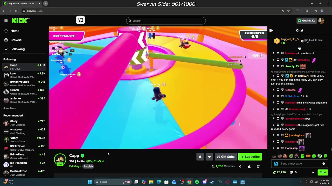
Task: Click username SoloSZN in chat
Action: coord(303,76)
